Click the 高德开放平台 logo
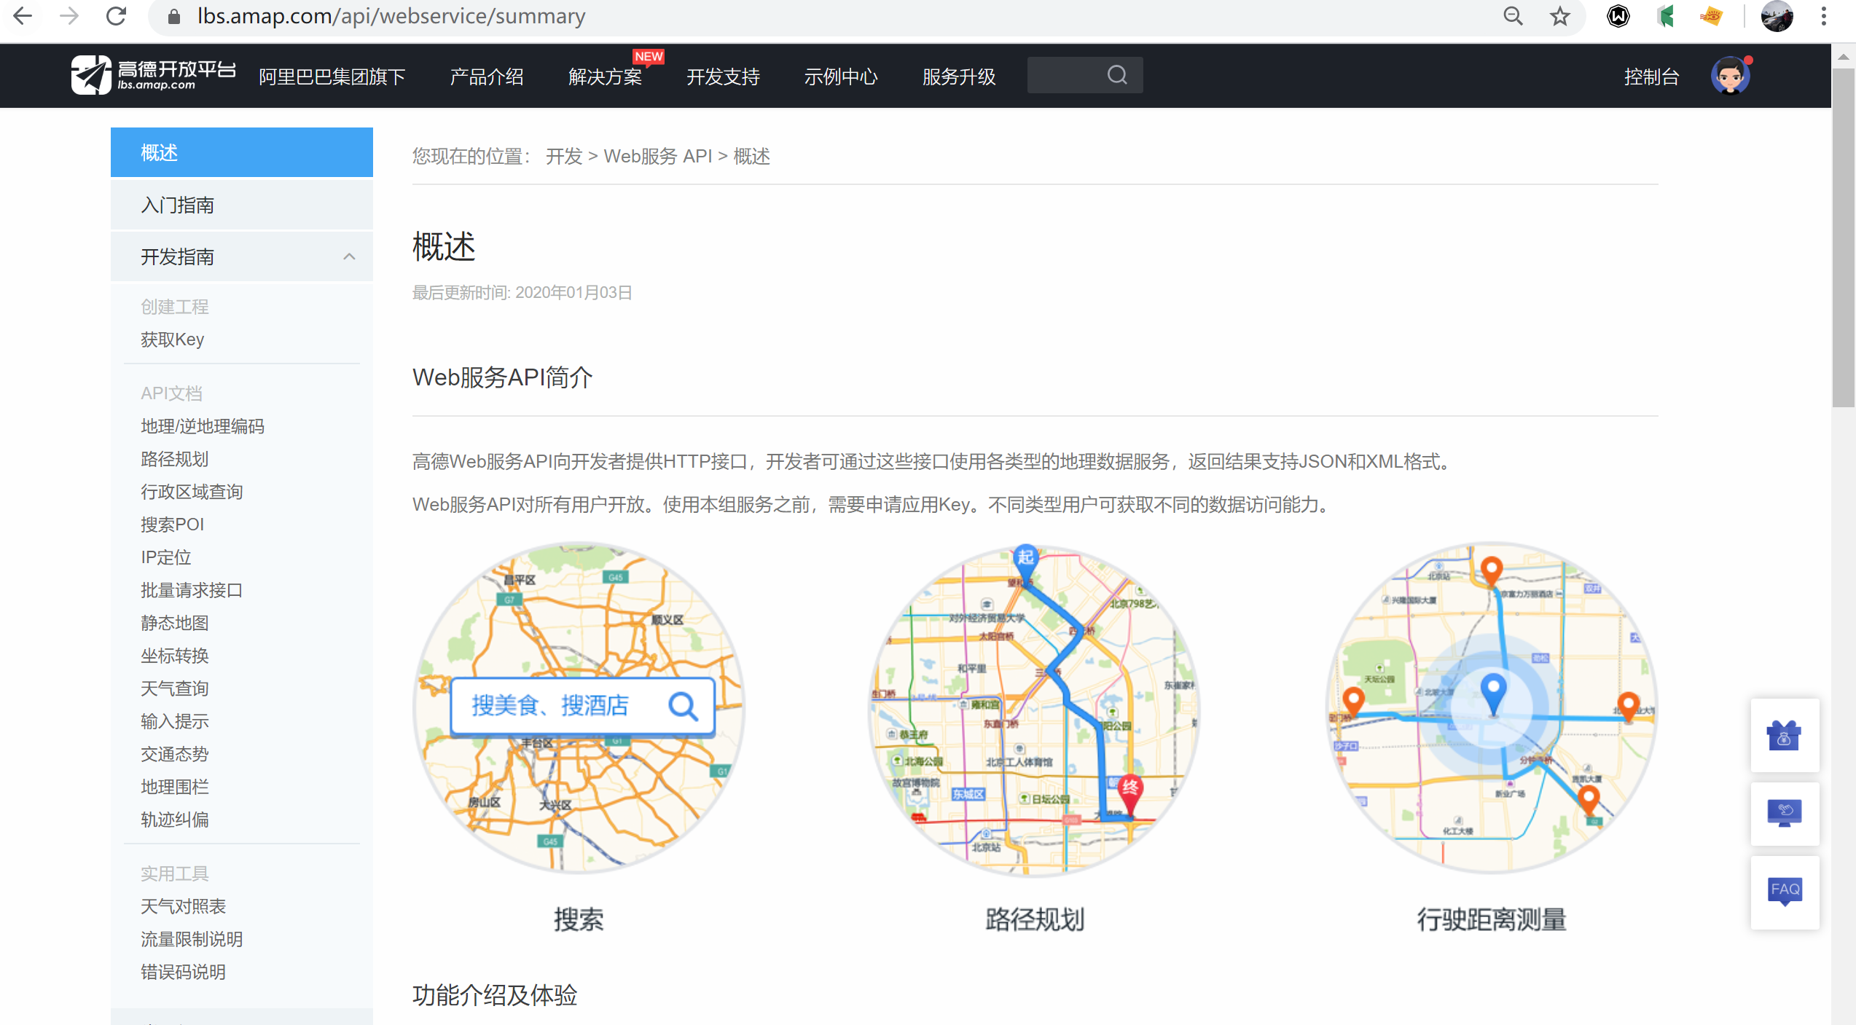Screen dimensions: 1856x1025 153,75
